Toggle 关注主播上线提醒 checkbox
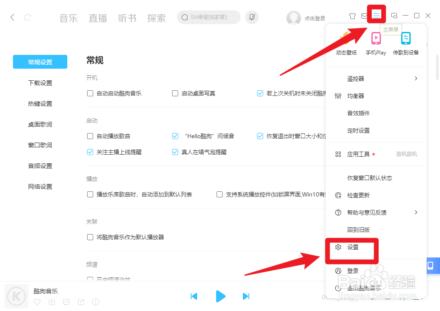This screenshot has height=311, width=440. [x=90, y=152]
